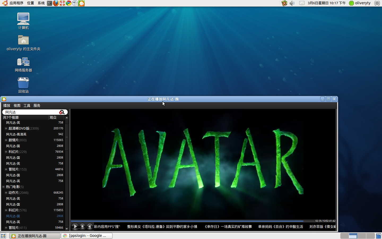Image resolution: width=382 pixels, height=239 pixels.
Task: Open the 计算机 desktop icon
Action: (x=23, y=21)
